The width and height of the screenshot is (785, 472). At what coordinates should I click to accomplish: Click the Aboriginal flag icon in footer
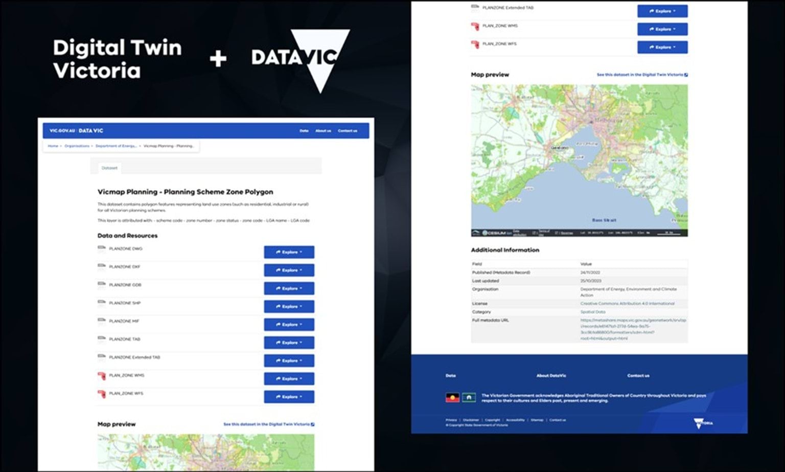(452, 397)
